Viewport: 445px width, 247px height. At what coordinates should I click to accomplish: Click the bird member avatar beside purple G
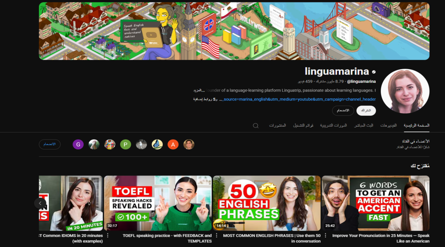pyautogui.click(x=94, y=144)
